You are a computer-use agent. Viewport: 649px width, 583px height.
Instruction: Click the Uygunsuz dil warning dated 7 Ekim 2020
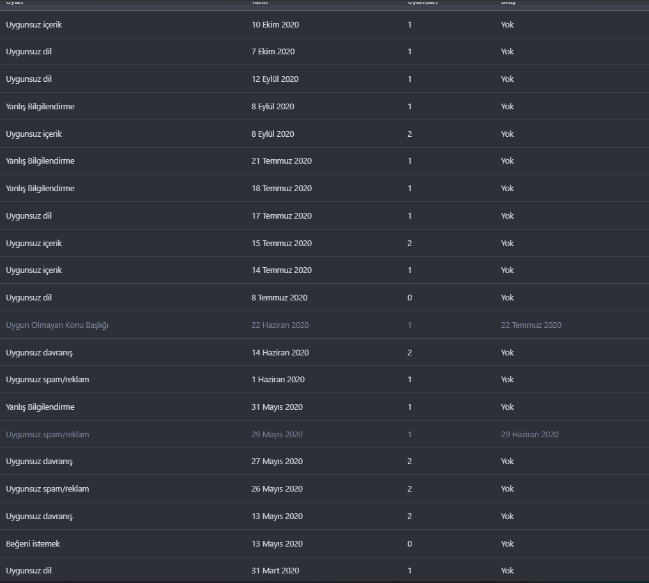point(29,52)
